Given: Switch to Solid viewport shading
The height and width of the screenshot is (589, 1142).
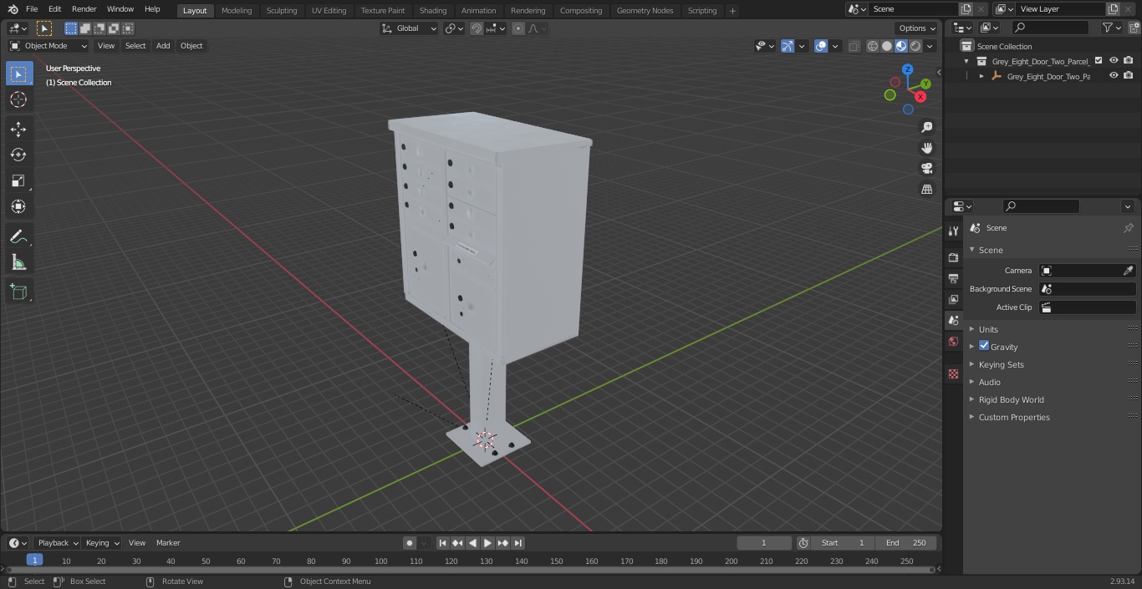Looking at the screenshot, I should (x=886, y=46).
